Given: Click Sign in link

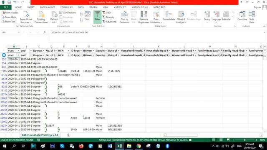Looking at the screenshot, I should (257, 7).
